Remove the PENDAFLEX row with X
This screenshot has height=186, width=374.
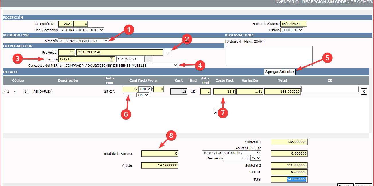point(364,92)
